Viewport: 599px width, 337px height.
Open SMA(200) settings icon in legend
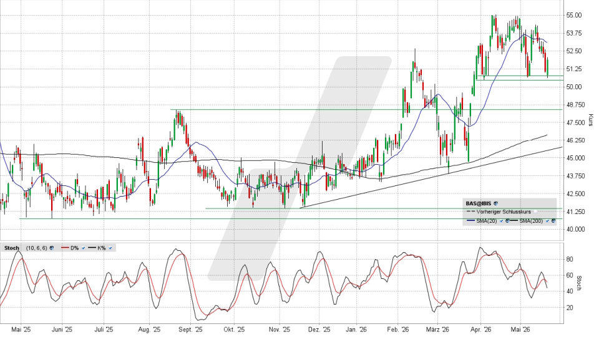[553, 221]
